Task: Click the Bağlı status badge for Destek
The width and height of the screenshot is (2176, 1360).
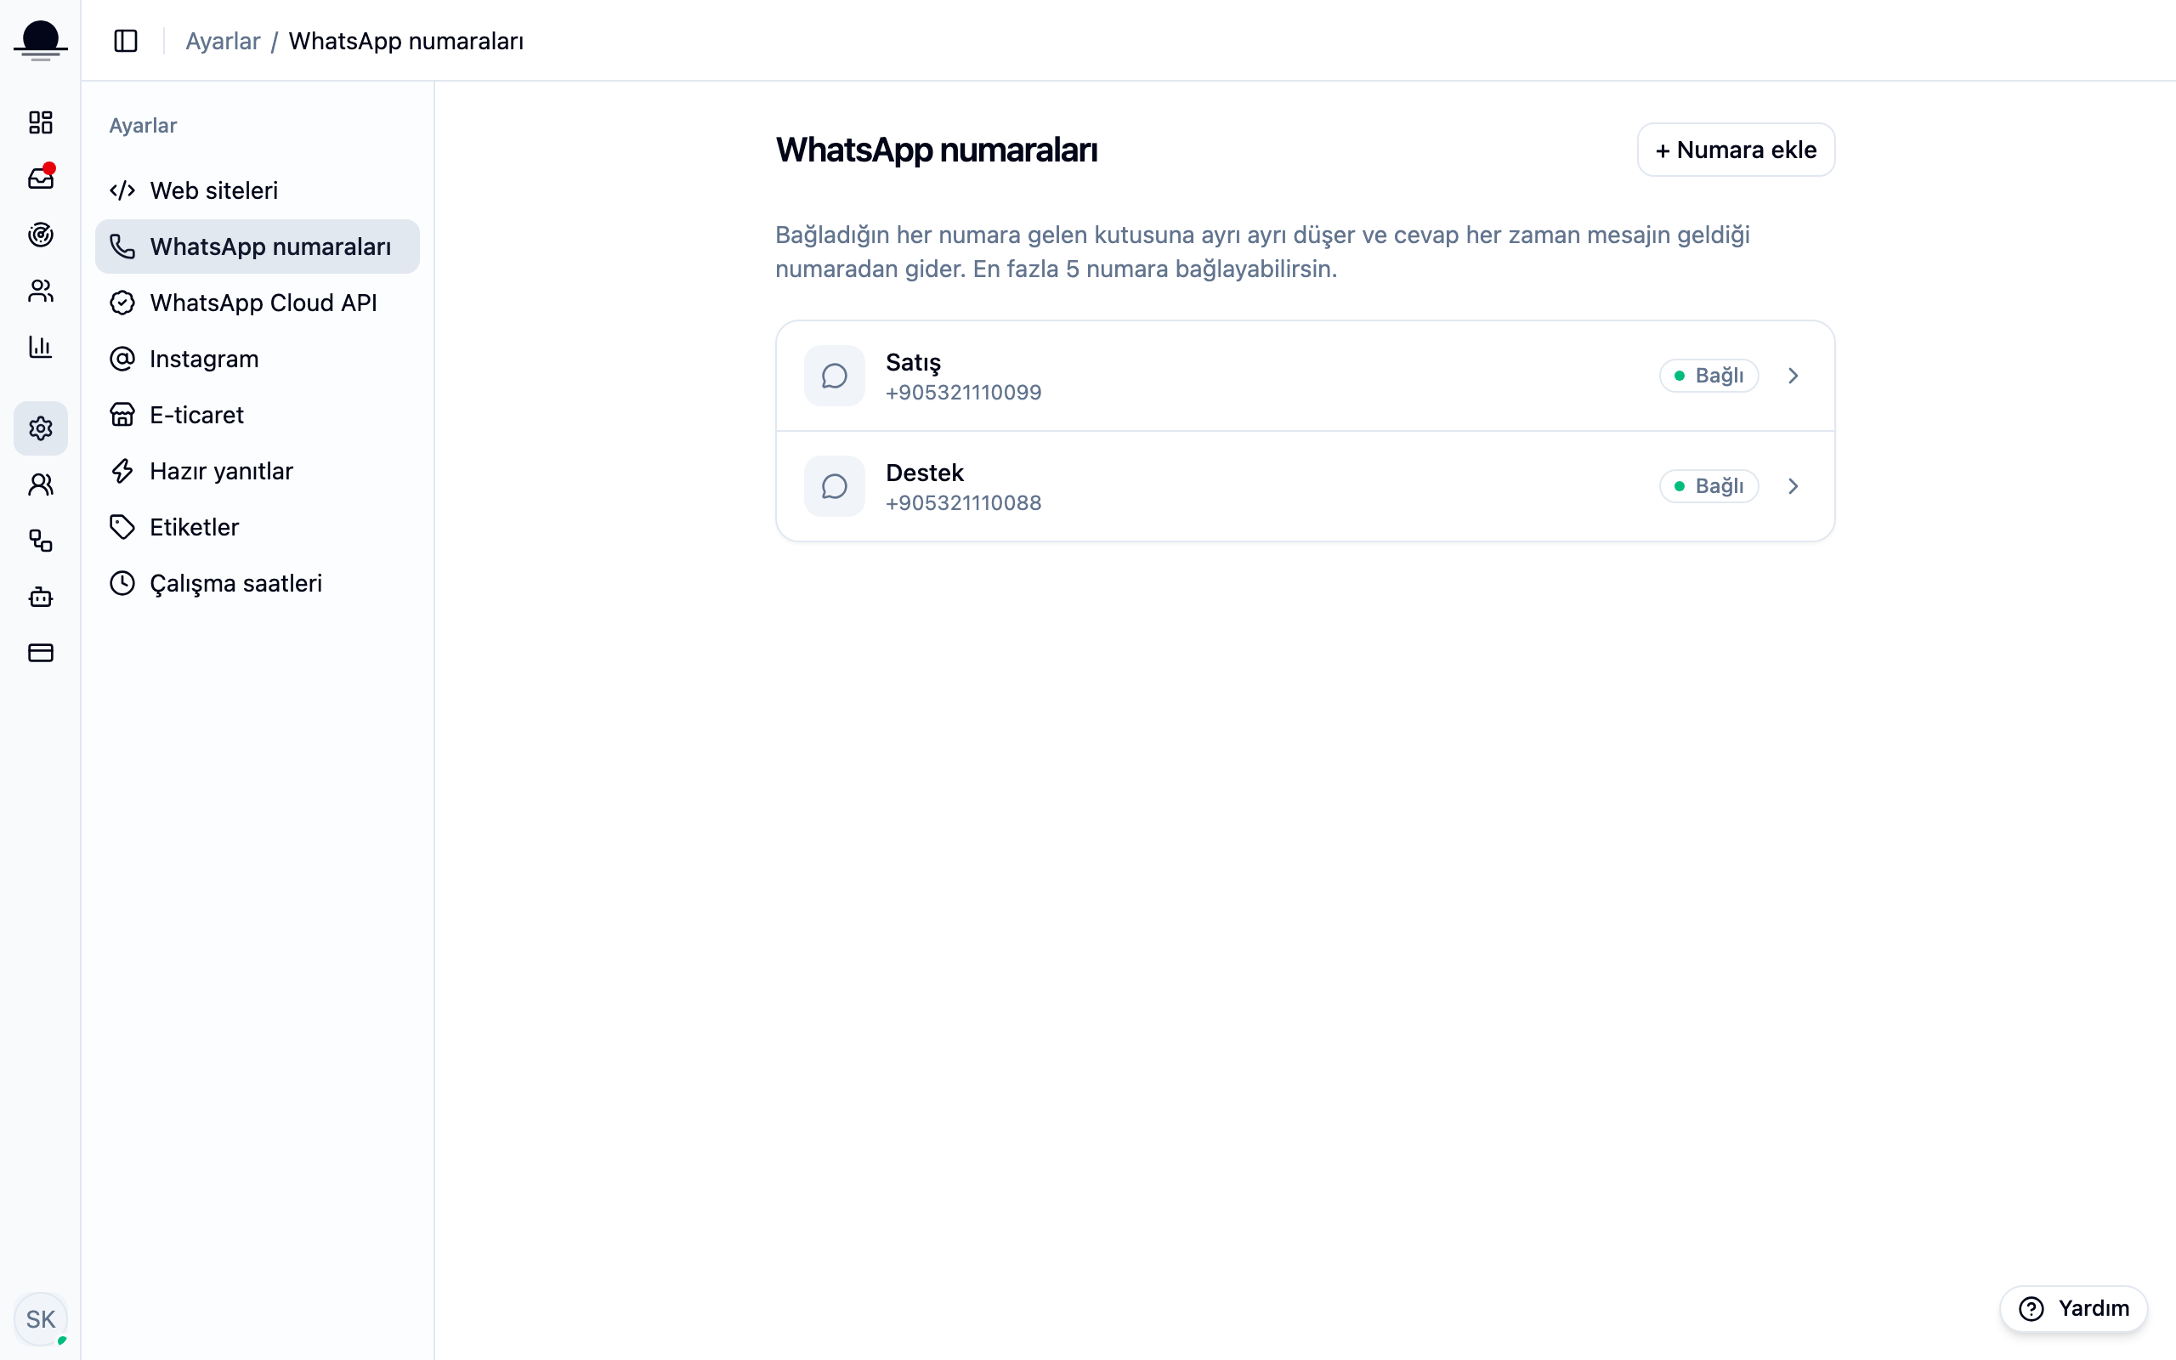Action: point(1708,486)
